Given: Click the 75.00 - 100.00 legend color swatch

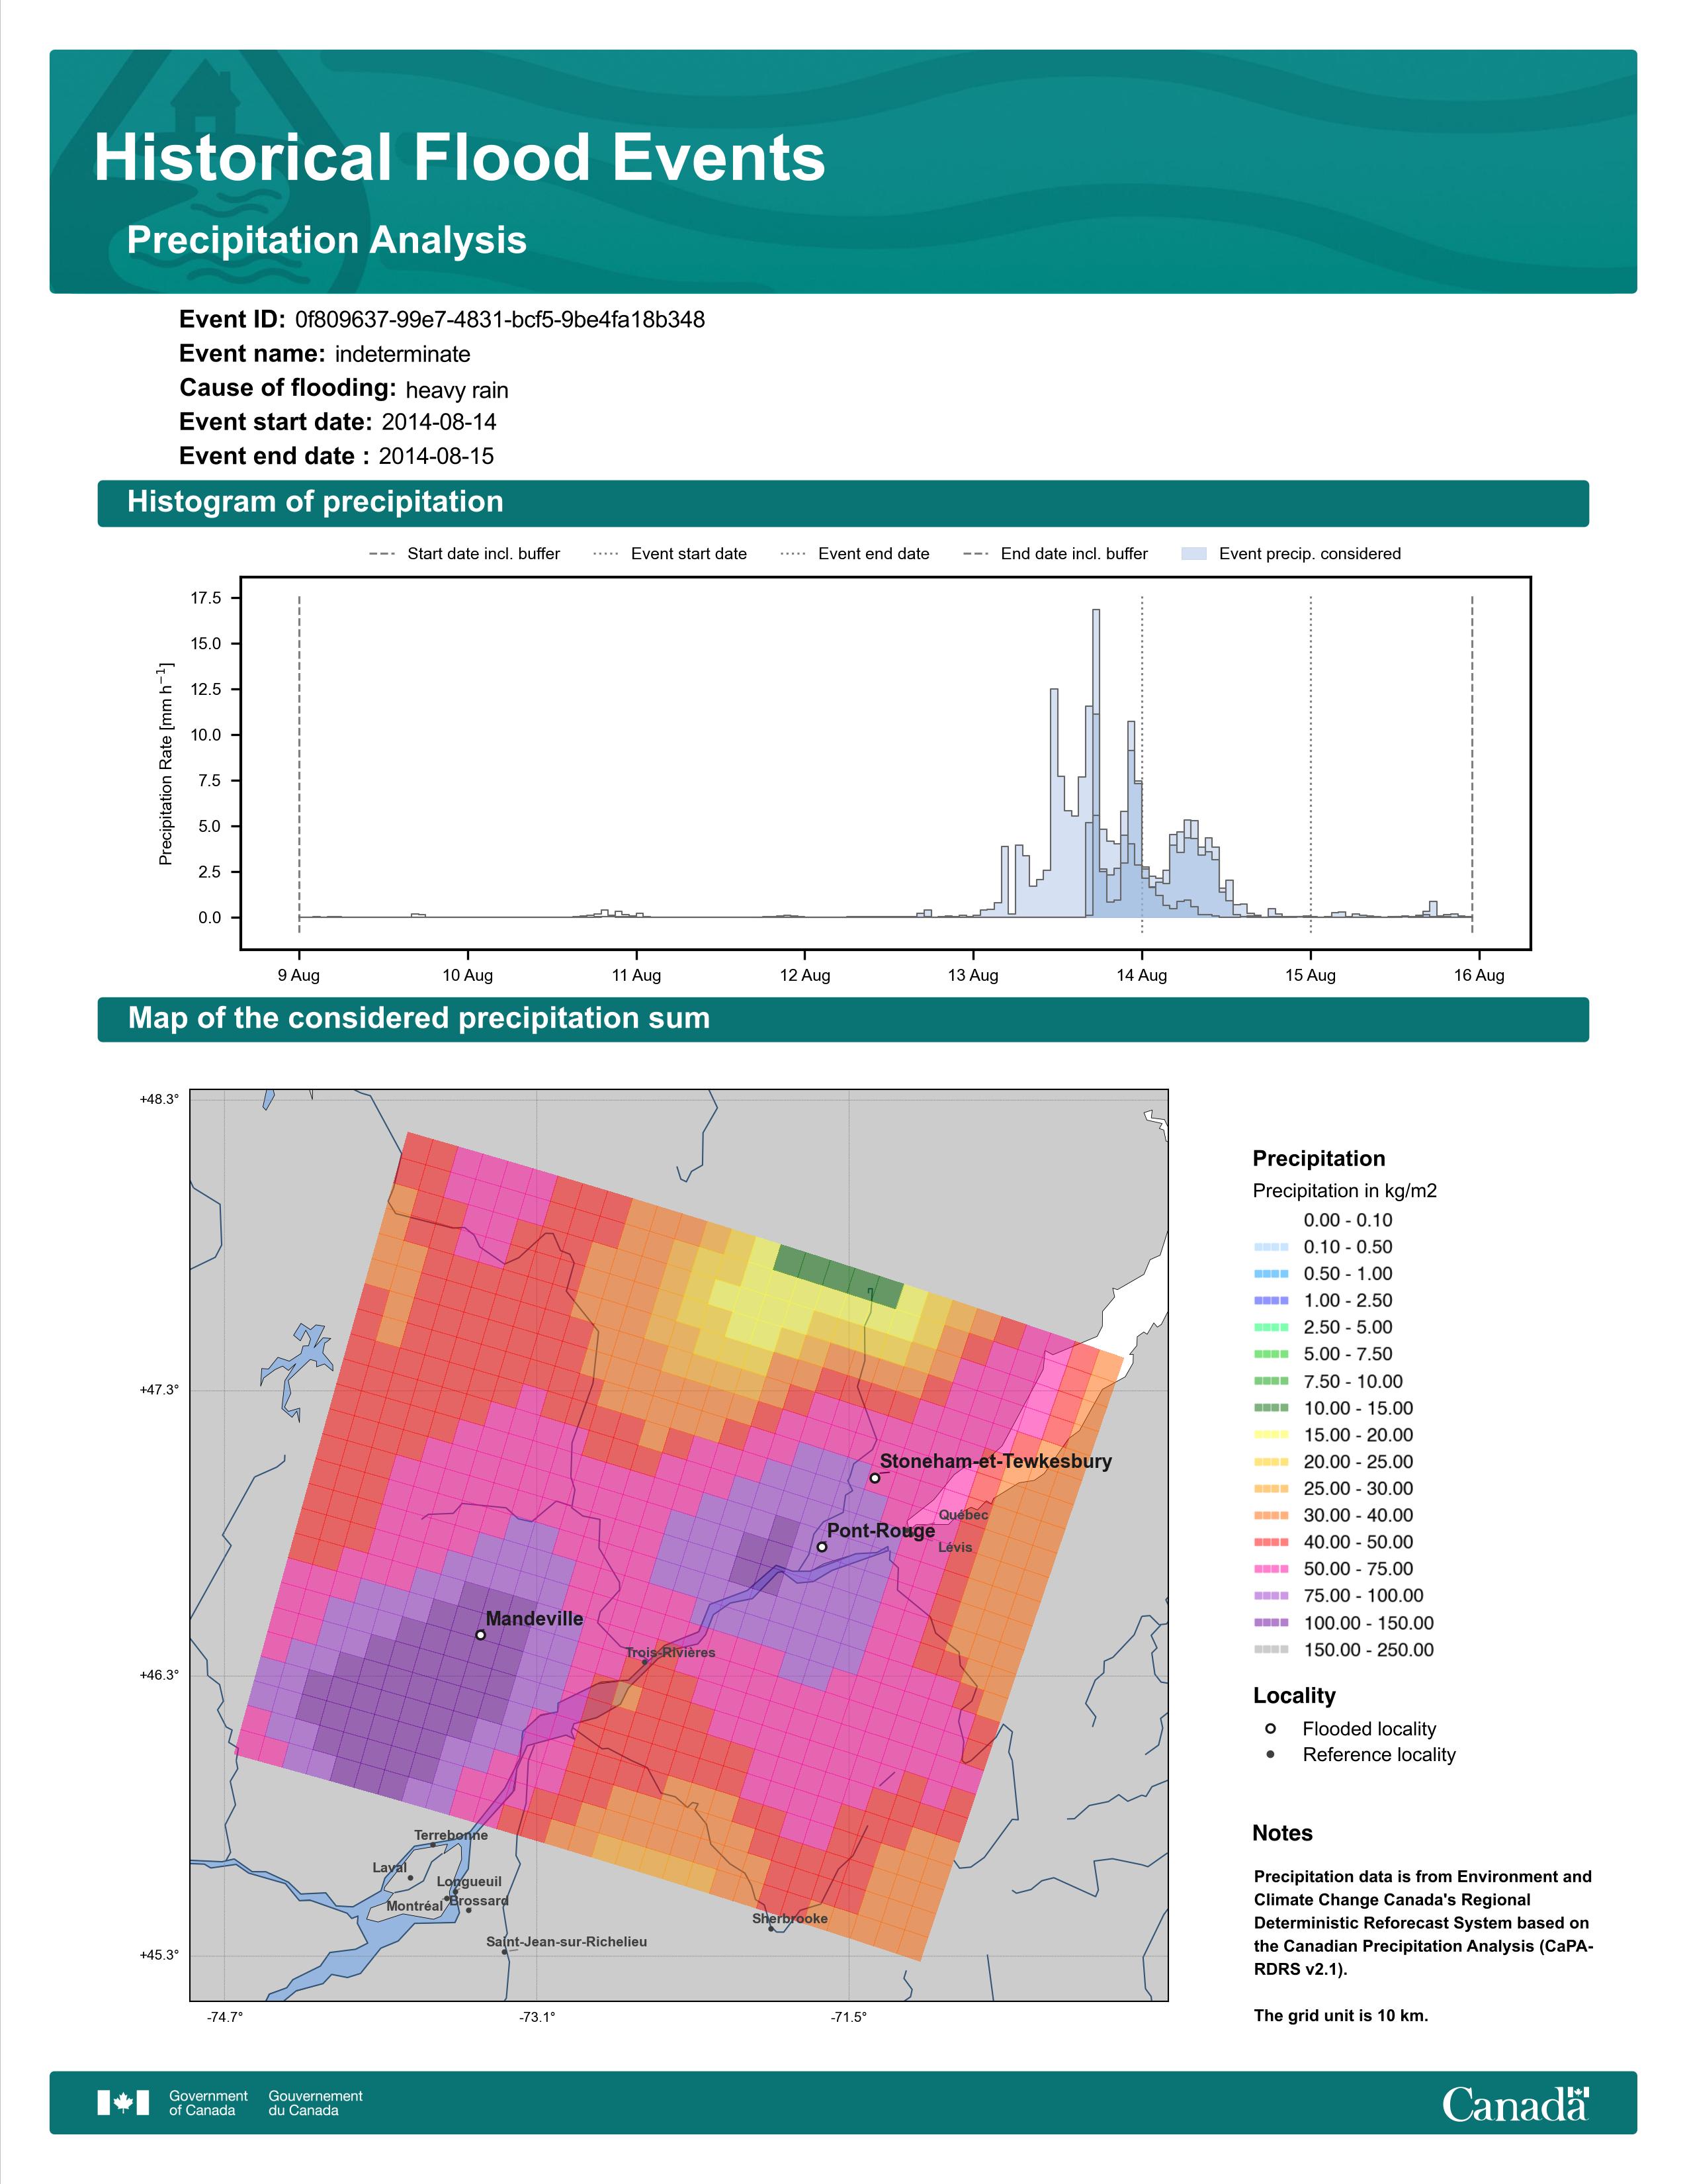Looking at the screenshot, I should (x=1270, y=1596).
